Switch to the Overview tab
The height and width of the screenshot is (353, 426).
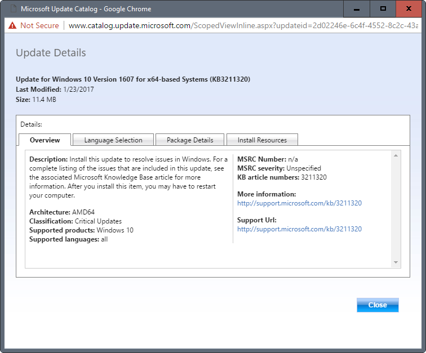[45, 140]
